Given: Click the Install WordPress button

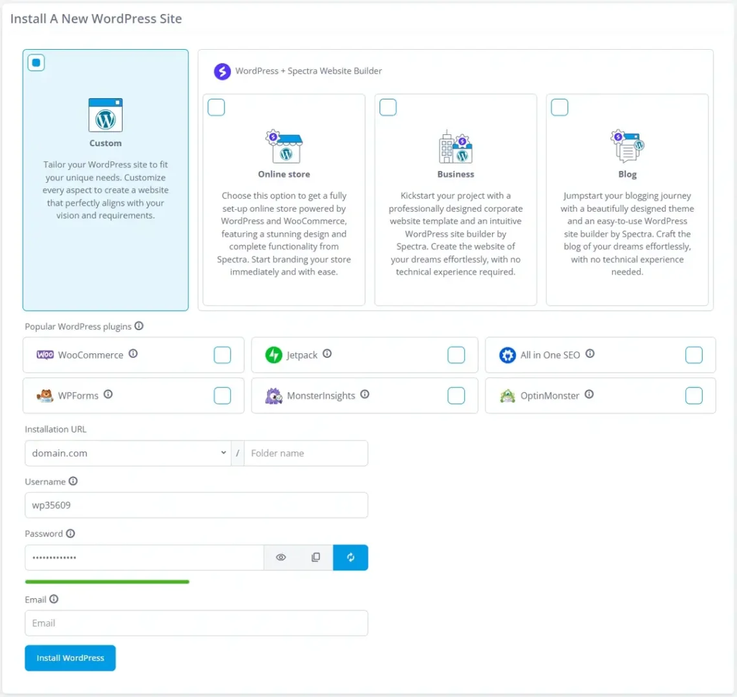Looking at the screenshot, I should [70, 658].
